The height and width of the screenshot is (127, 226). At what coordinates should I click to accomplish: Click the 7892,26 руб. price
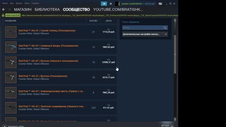click(x=108, y=92)
